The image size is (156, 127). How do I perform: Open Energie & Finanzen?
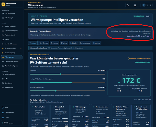(x=11, y=44)
